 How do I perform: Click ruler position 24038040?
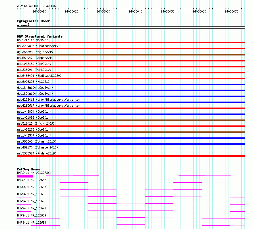coord(135,11)
